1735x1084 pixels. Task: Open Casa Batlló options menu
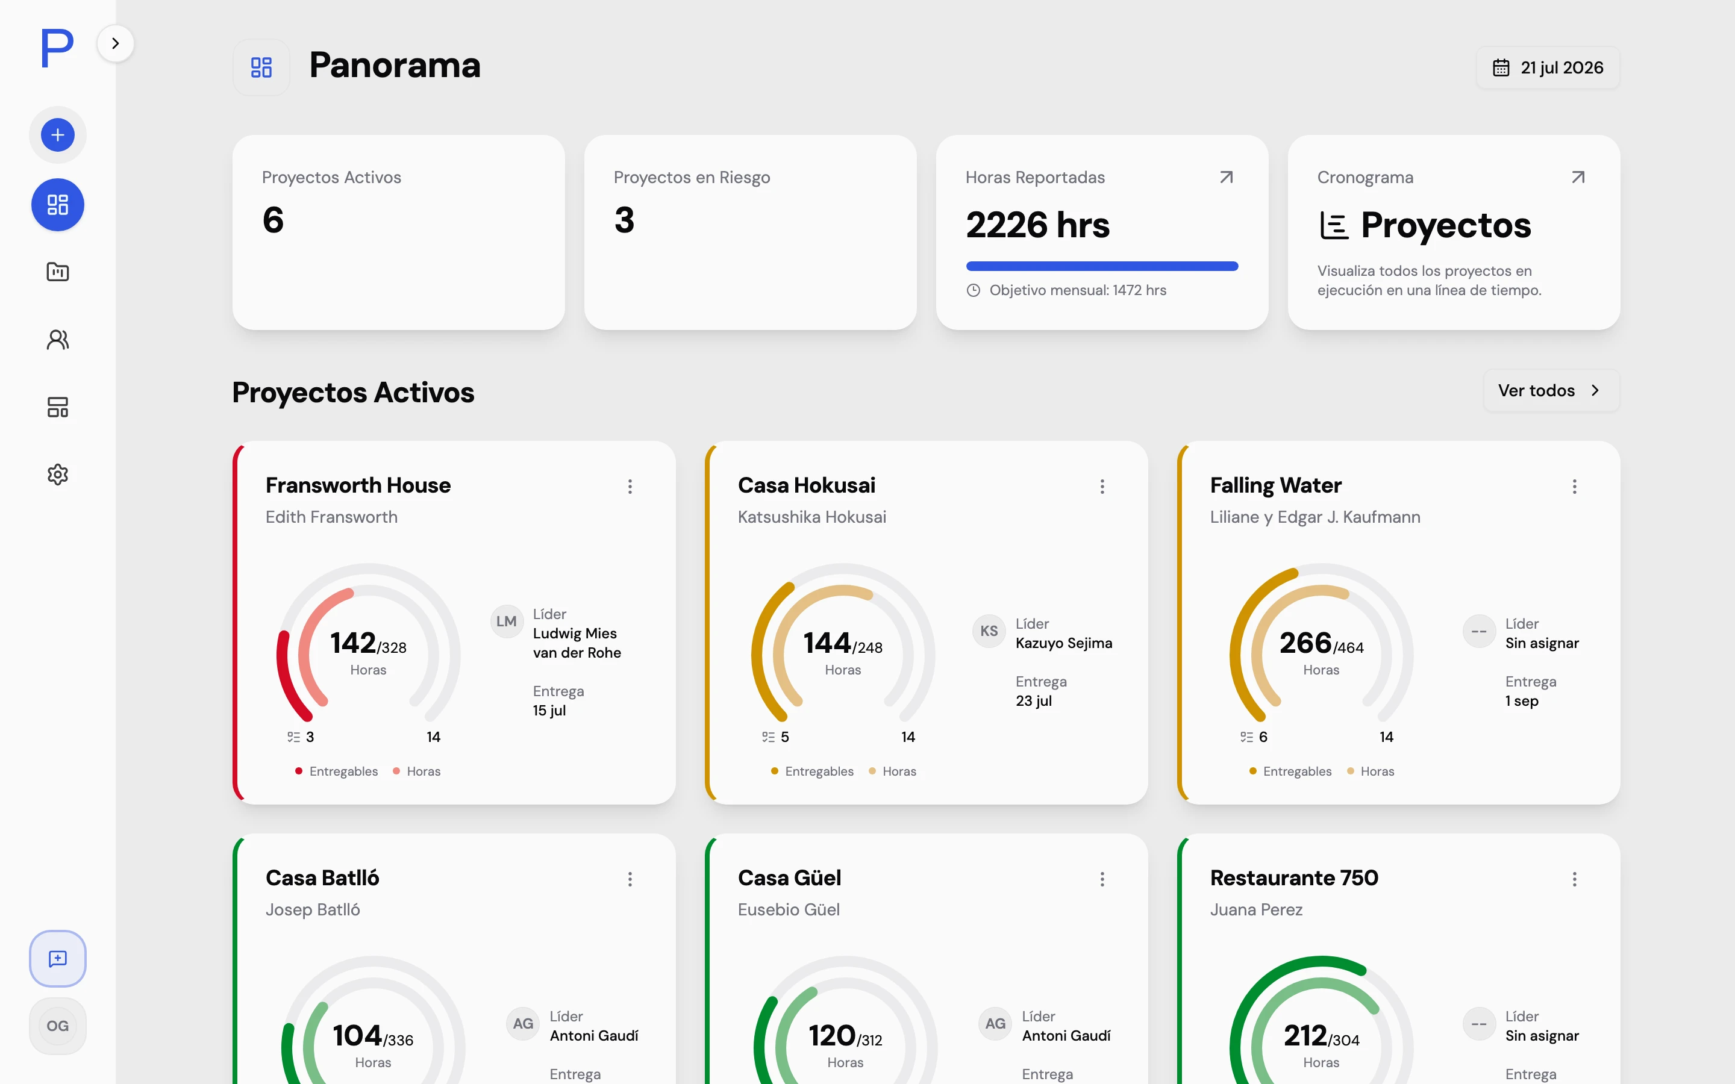[630, 879]
